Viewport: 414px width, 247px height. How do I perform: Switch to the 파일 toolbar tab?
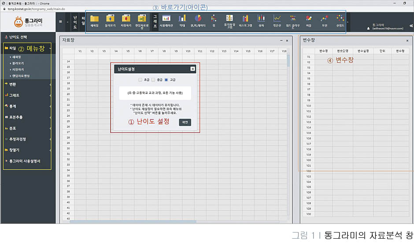83,21
